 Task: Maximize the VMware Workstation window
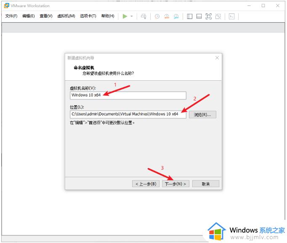click(263, 5)
